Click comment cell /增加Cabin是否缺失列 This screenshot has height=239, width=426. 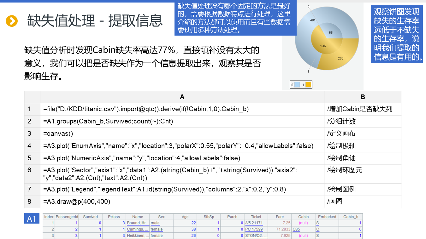tap(363, 109)
